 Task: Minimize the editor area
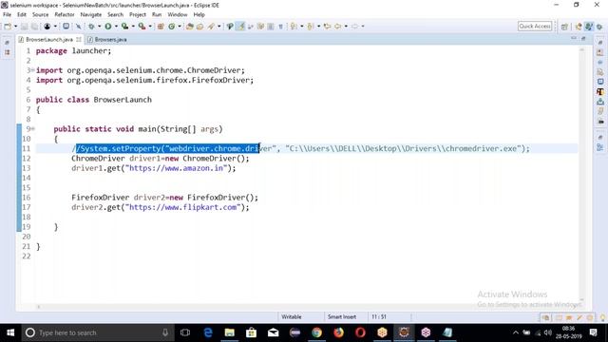point(574,38)
